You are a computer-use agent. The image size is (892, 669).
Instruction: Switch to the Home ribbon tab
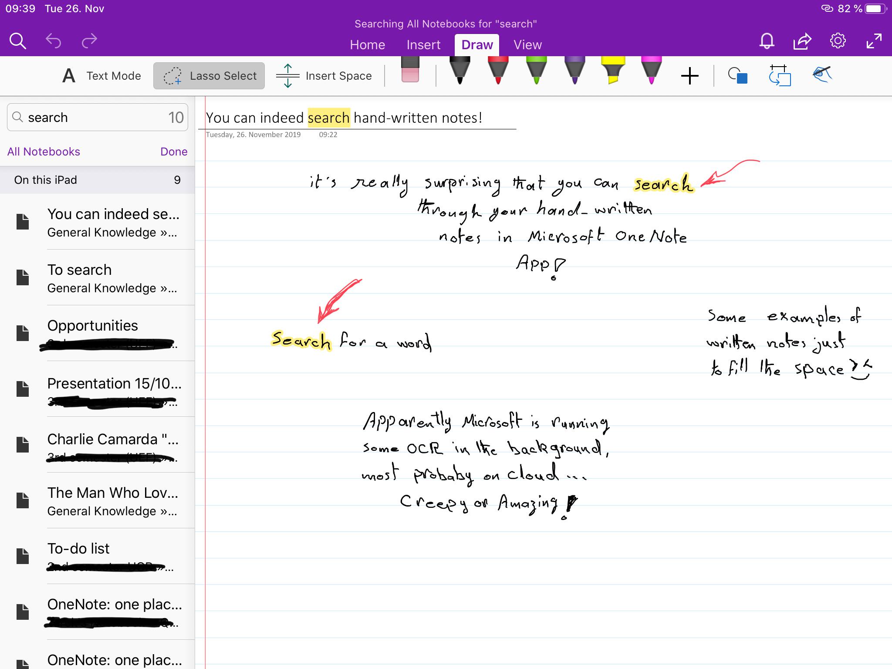point(367,44)
